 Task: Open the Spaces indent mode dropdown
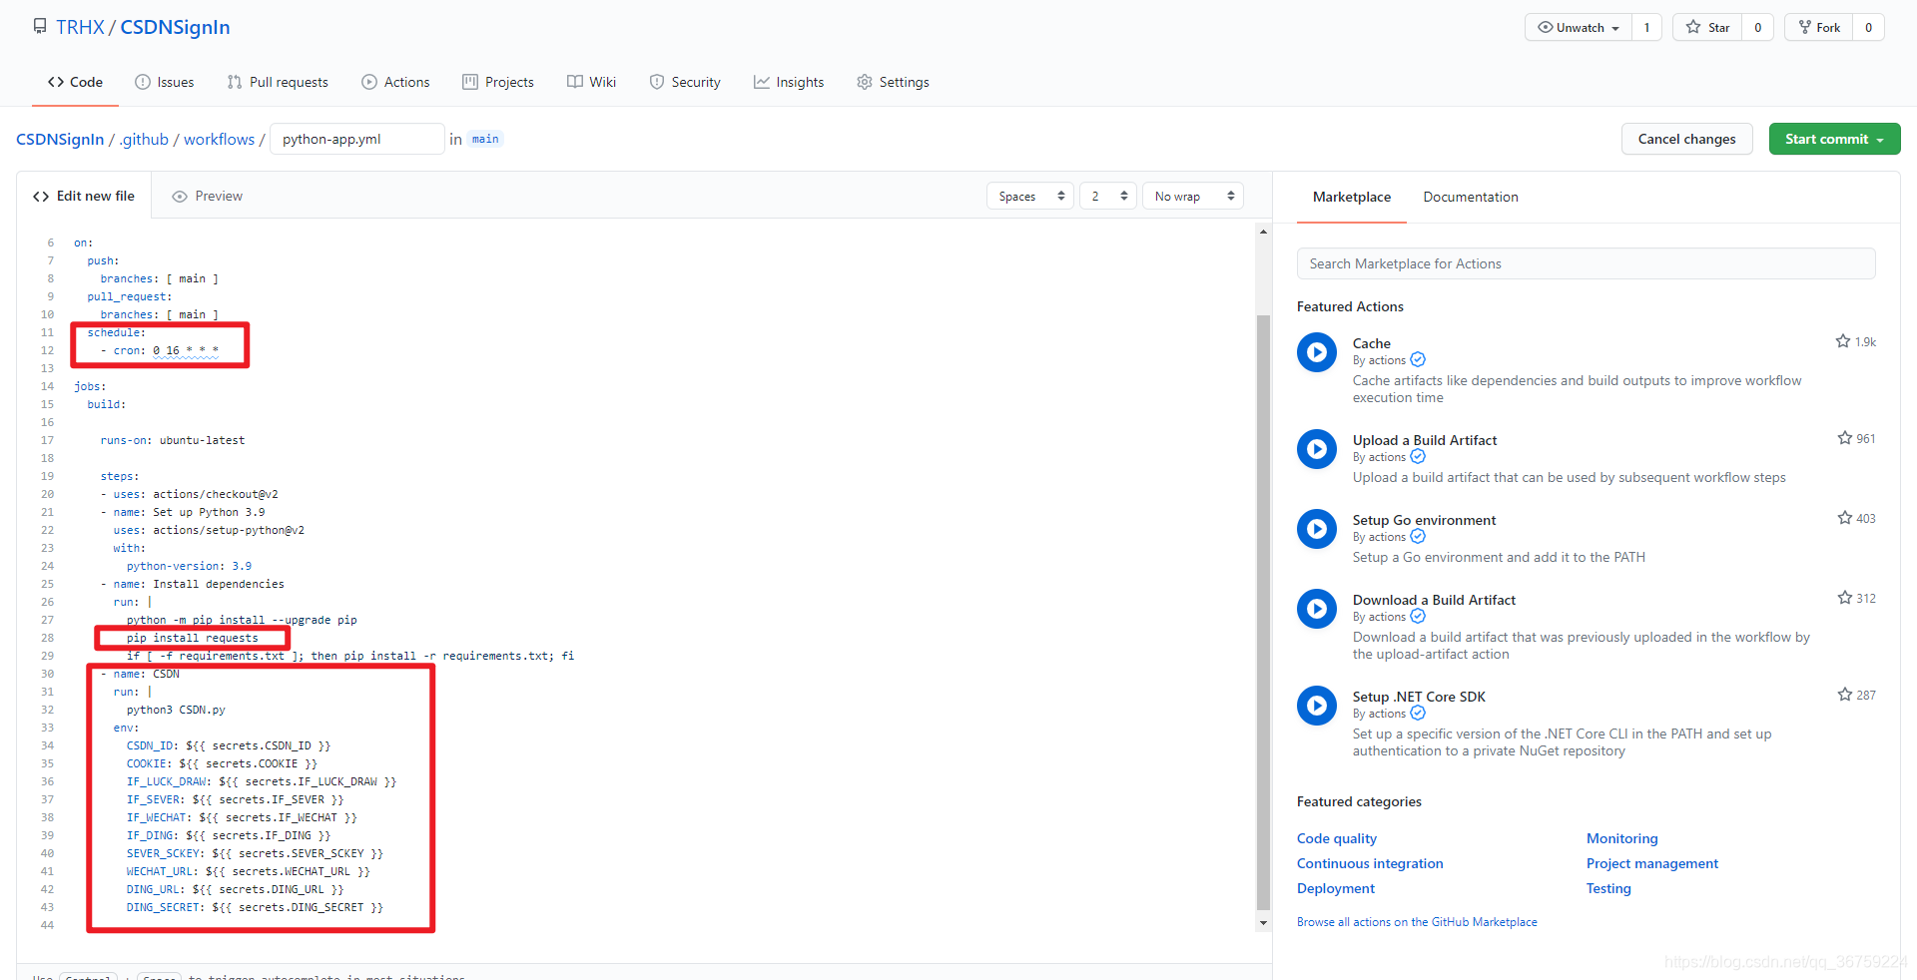[x=1030, y=197]
